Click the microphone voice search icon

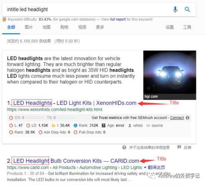175,9
